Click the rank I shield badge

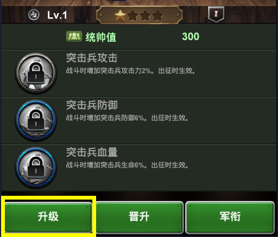(216, 15)
